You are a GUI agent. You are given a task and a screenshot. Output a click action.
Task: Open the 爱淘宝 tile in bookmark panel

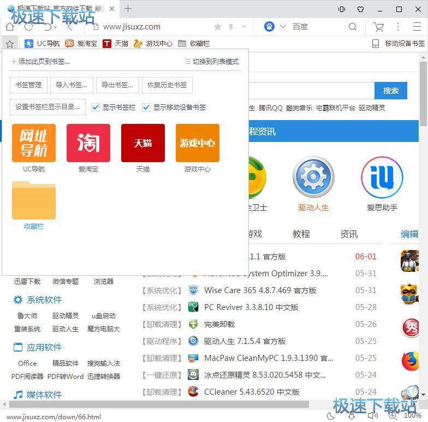(x=88, y=143)
